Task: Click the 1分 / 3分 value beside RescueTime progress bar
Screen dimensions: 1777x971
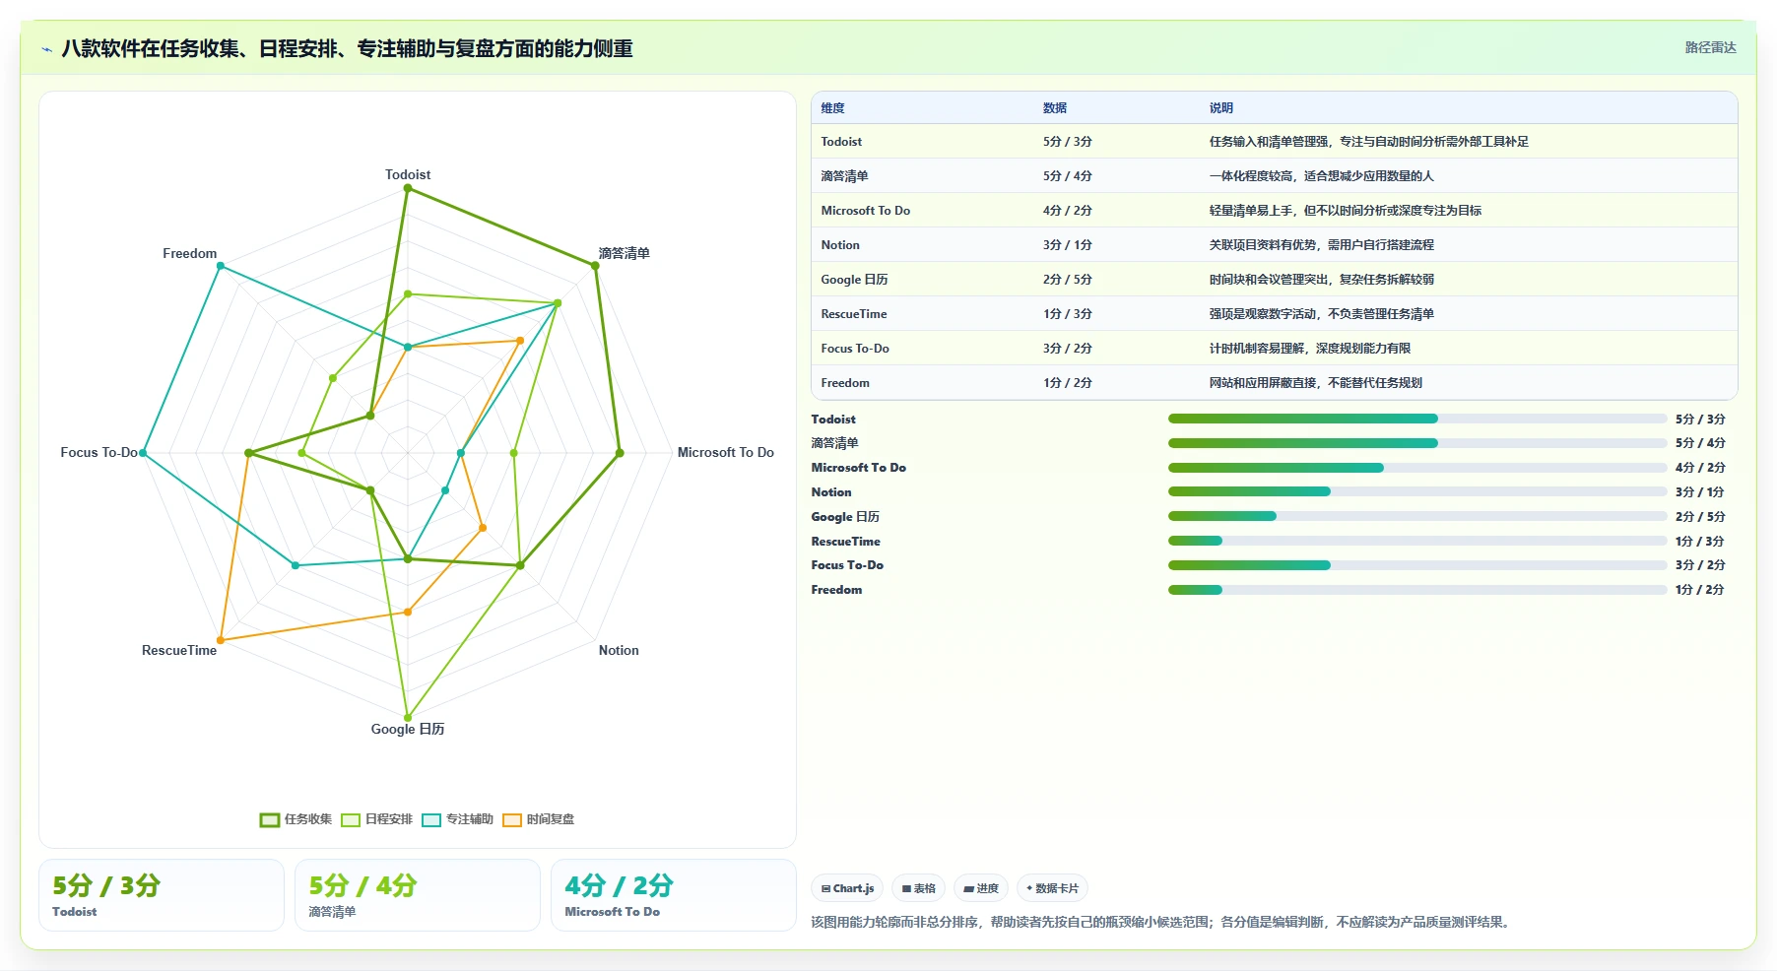Action: tap(1700, 542)
